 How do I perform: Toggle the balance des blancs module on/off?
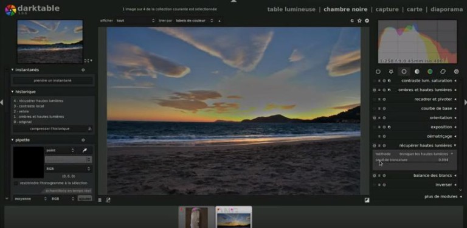375,176
